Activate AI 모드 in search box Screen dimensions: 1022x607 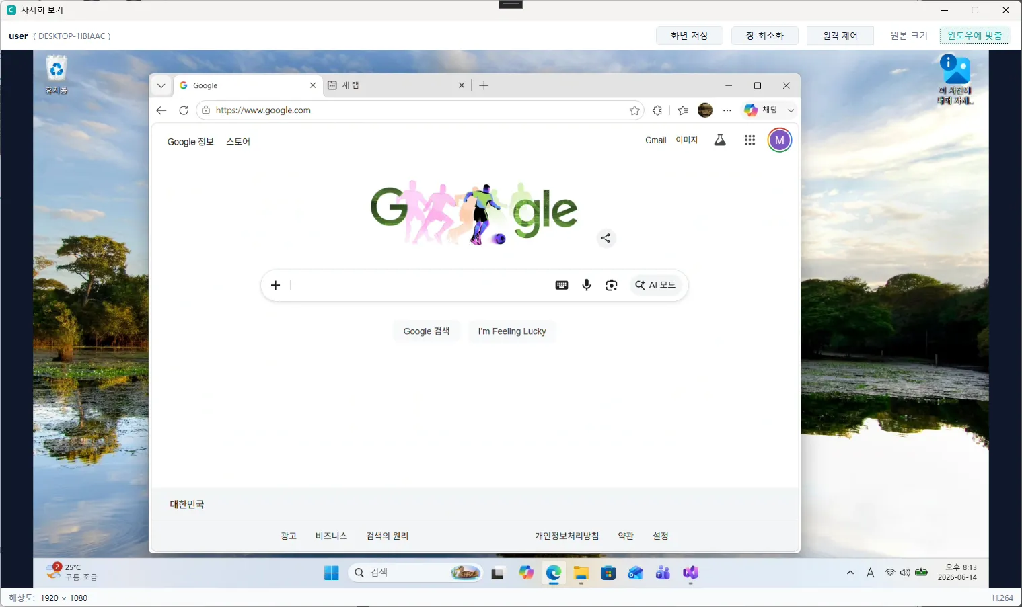click(x=656, y=285)
